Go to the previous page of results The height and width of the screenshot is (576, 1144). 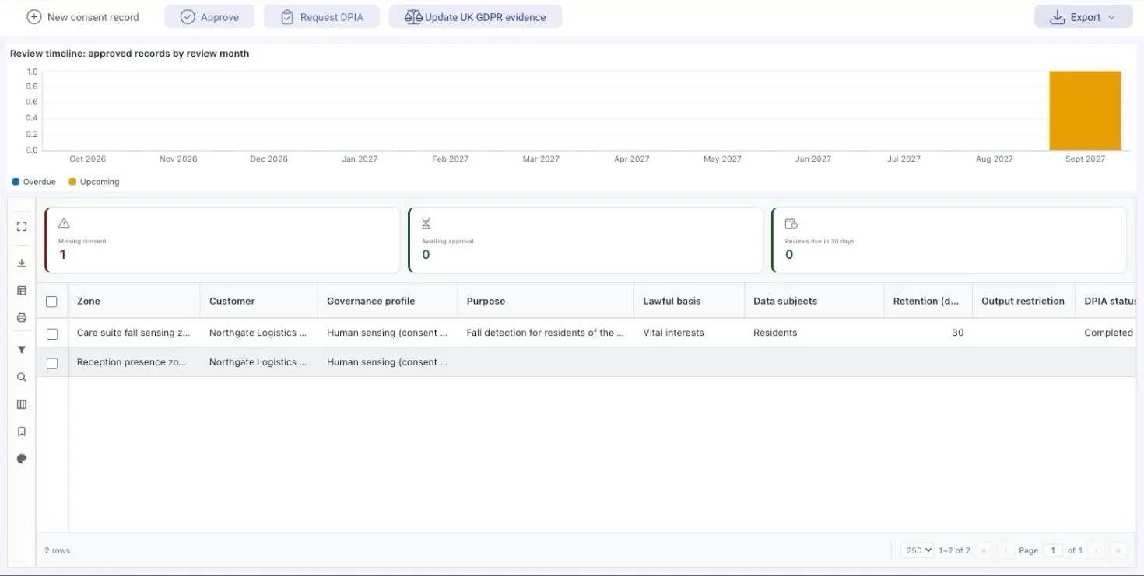pos(1004,550)
